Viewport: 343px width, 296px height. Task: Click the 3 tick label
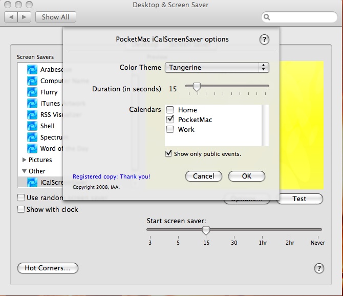[150, 243]
